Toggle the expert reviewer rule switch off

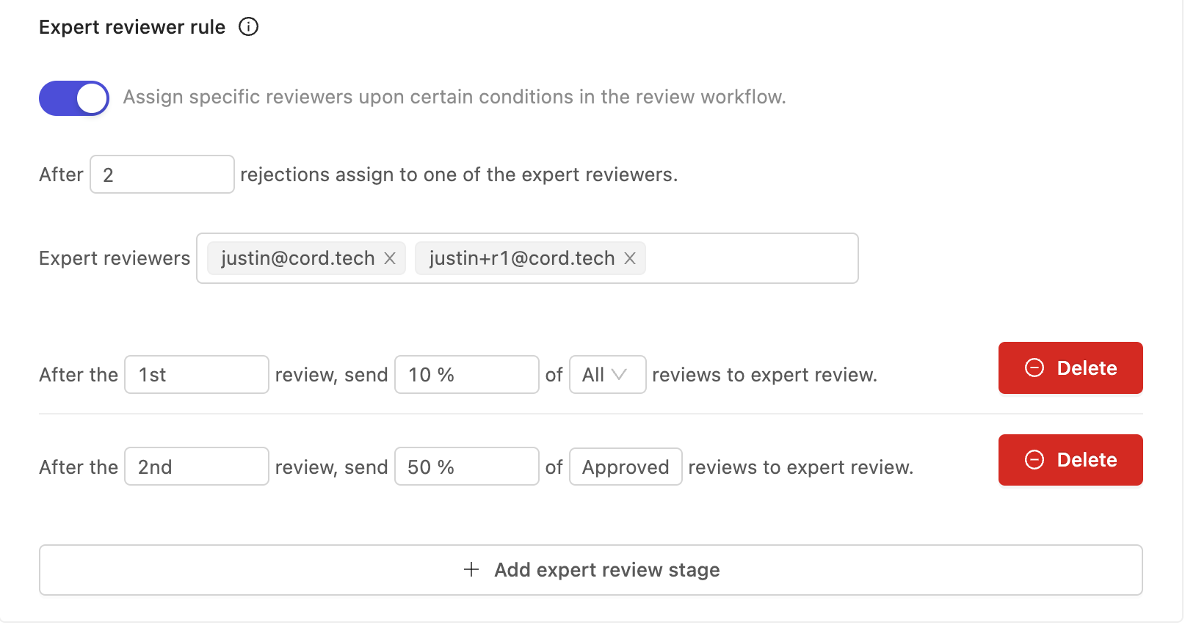(74, 98)
